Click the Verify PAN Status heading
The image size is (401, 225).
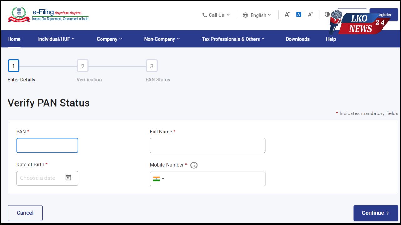click(x=49, y=103)
